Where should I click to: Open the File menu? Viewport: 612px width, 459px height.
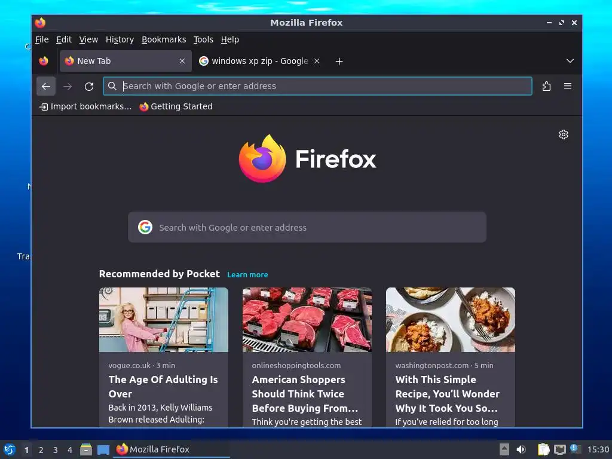pyautogui.click(x=42, y=40)
